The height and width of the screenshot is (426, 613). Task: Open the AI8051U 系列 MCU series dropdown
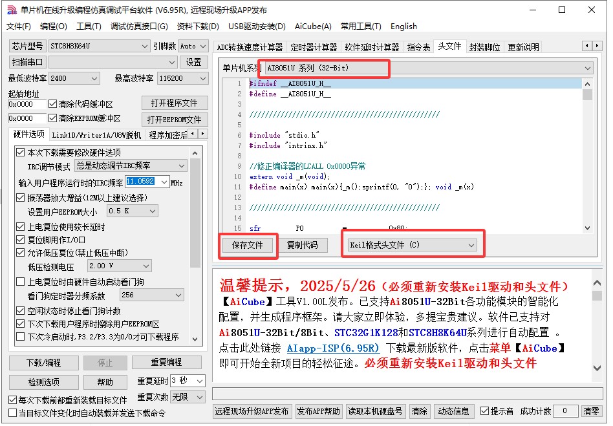429,68
